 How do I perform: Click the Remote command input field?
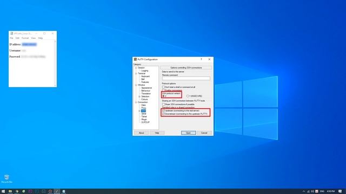click(x=186, y=78)
